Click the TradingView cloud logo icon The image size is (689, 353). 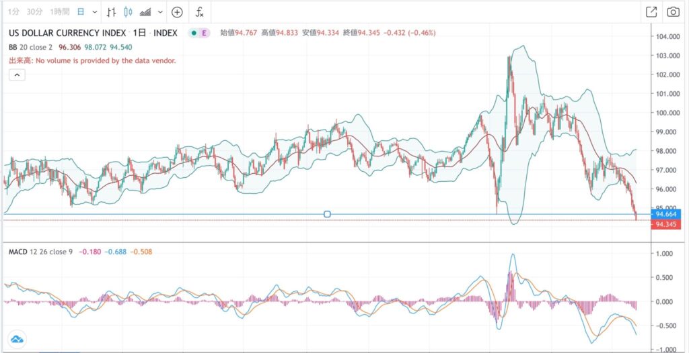click(x=17, y=340)
